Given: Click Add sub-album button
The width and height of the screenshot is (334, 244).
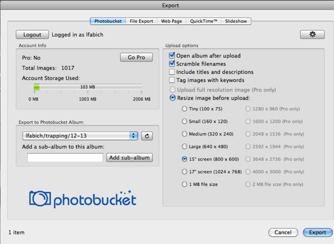Looking at the screenshot, I should coord(129,158).
